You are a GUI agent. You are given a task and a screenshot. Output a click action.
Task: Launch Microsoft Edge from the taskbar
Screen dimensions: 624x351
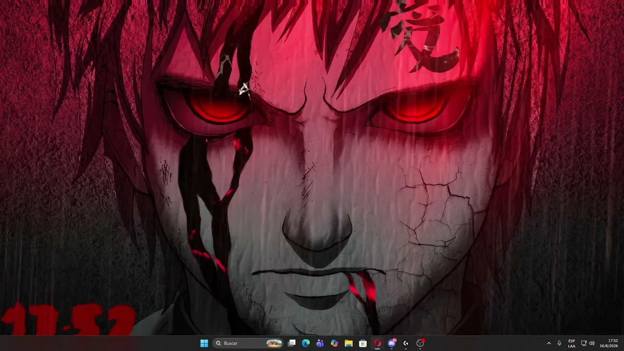[306, 343]
